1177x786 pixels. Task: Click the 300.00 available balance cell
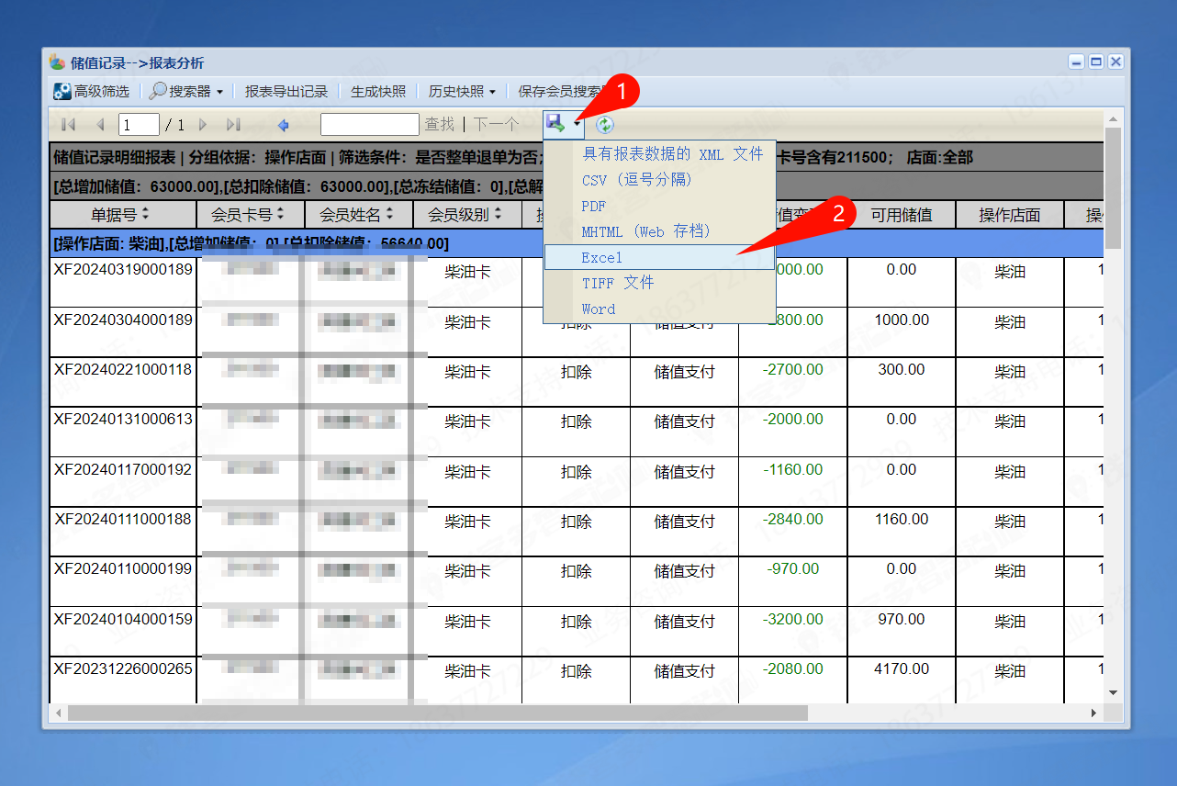coord(902,370)
